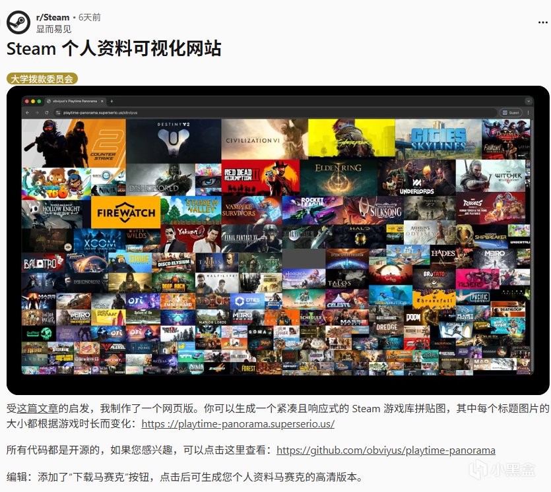
Task: Click the Destiny 2 game tile
Action: click(174, 141)
